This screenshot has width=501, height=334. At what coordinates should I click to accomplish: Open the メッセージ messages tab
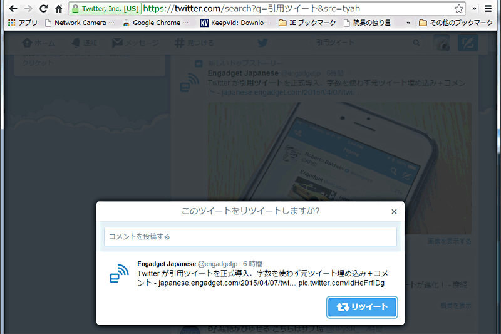point(135,43)
